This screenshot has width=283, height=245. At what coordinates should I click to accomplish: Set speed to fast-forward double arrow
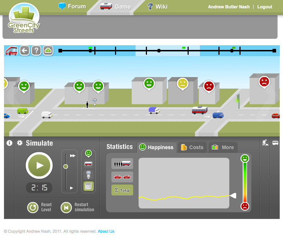click(x=73, y=156)
